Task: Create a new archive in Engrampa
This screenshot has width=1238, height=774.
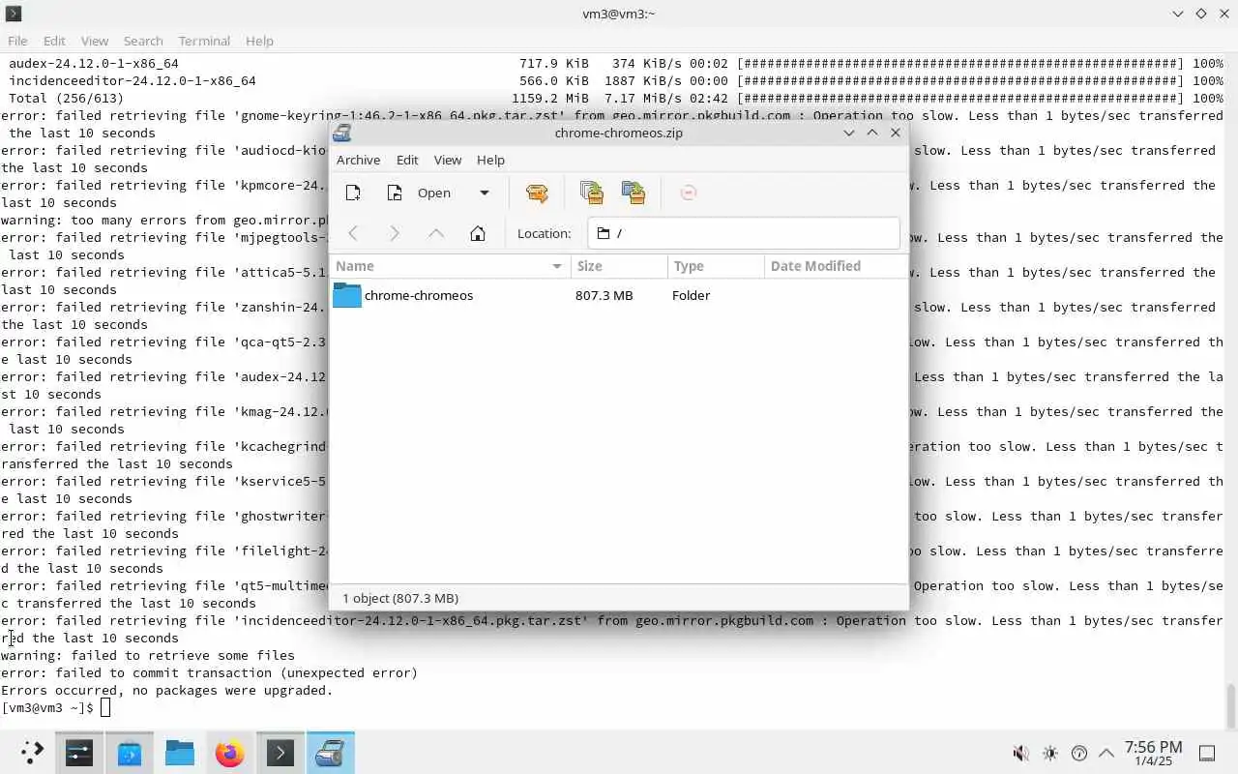Action: [x=353, y=193]
